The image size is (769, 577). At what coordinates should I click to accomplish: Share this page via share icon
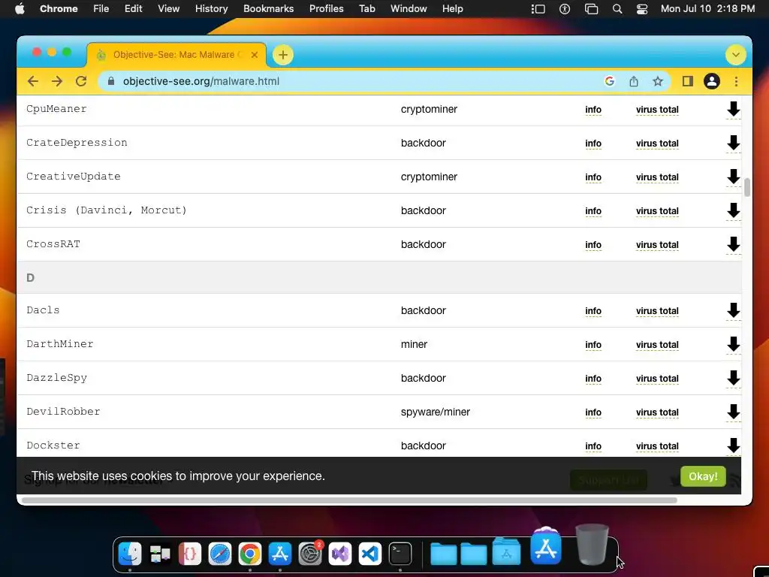coord(634,81)
